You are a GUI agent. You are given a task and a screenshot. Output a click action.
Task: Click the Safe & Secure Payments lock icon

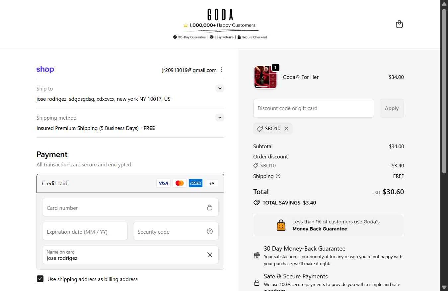tap(257, 283)
